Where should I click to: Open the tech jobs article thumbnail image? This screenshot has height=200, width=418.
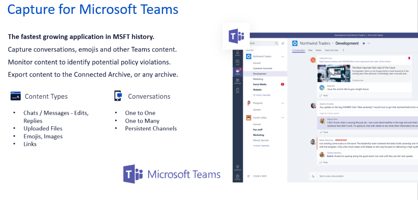tap(333, 73)
